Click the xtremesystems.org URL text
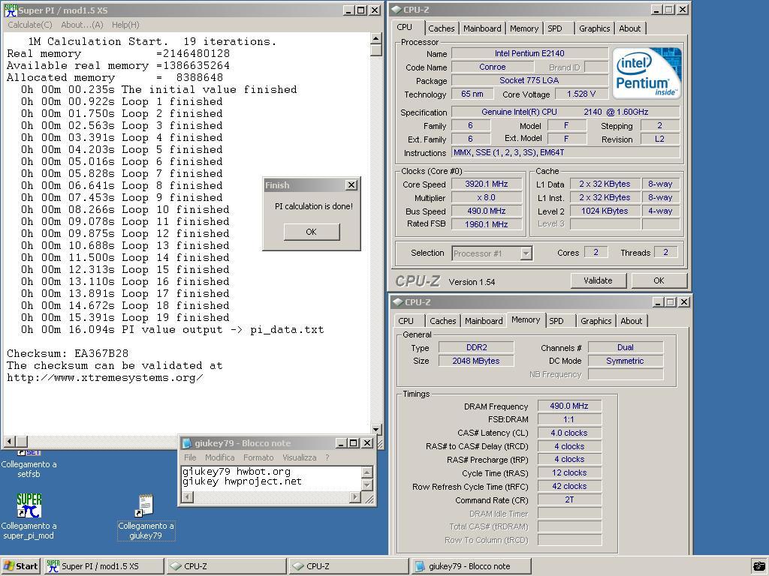Screen dimensions: 769x576 point(105,378)
